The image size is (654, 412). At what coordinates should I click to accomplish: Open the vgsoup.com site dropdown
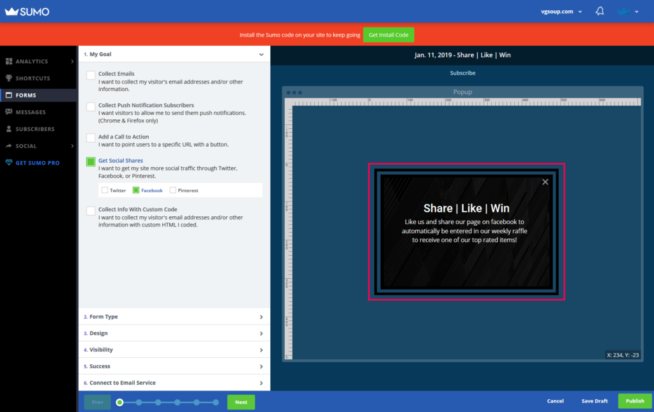click(x=561, y=11)
